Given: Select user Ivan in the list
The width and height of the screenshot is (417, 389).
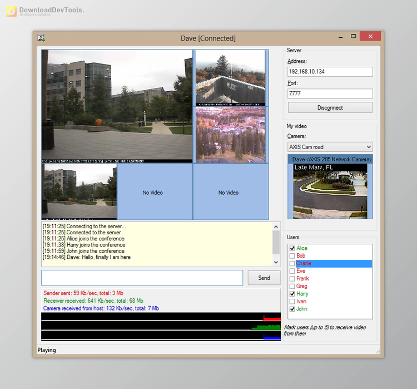Looking at the screenshot, I should (x=301, y=302).
